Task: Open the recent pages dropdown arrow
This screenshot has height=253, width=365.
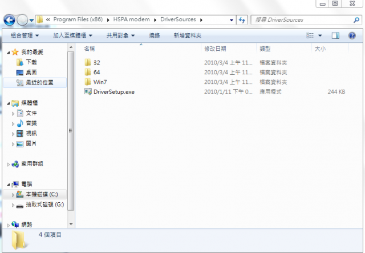Action: click(31, 21)
